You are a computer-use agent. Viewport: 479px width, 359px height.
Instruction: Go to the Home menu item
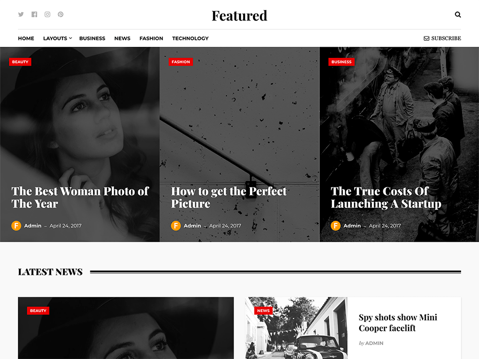[x=26, y=38]
